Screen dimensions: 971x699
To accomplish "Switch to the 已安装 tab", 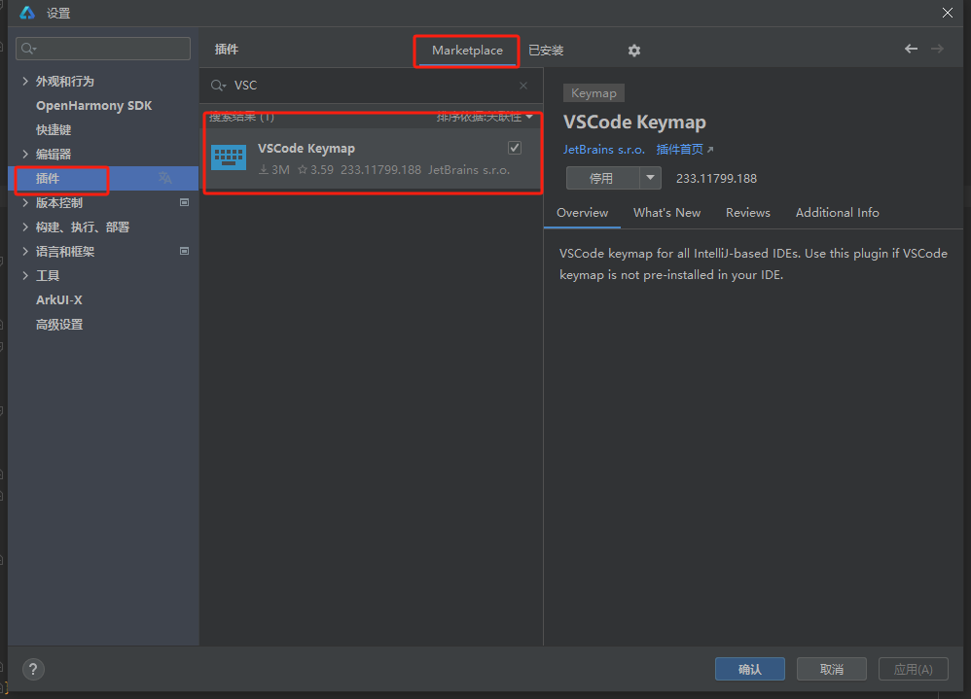I will point(546,51).
